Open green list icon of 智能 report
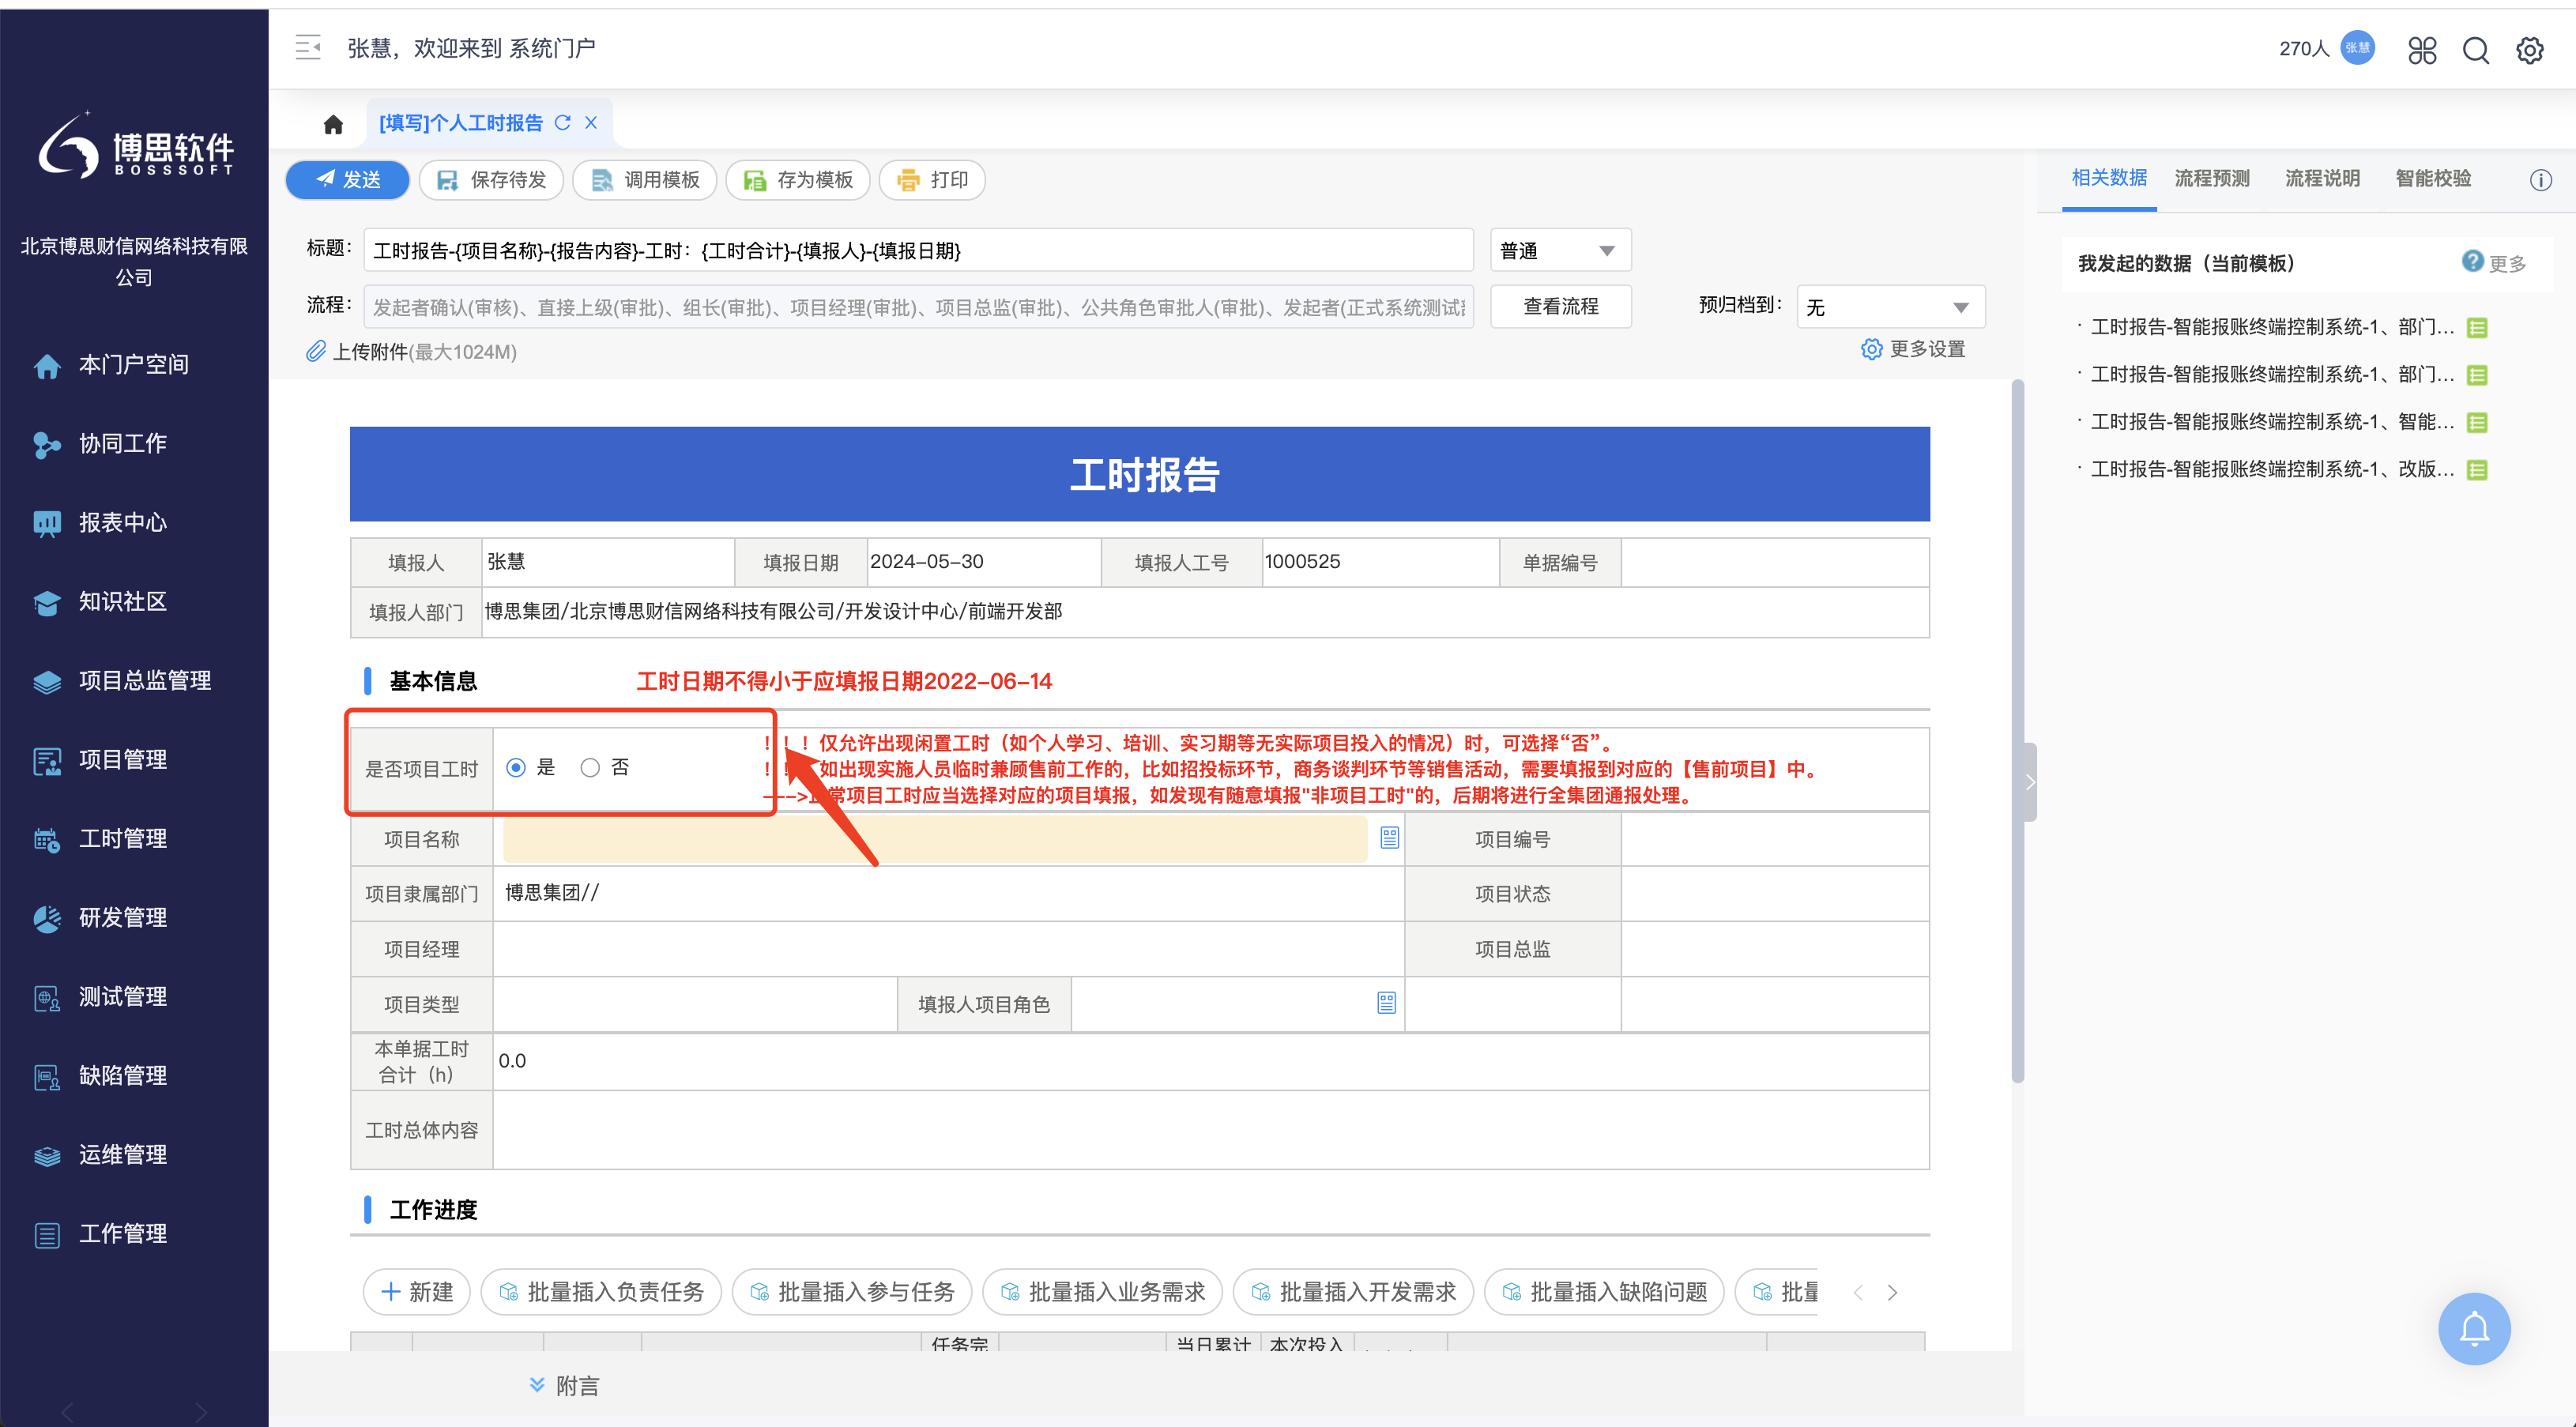The width and height of the screenshot is (2576, 1427). (x=2476, y=422)
